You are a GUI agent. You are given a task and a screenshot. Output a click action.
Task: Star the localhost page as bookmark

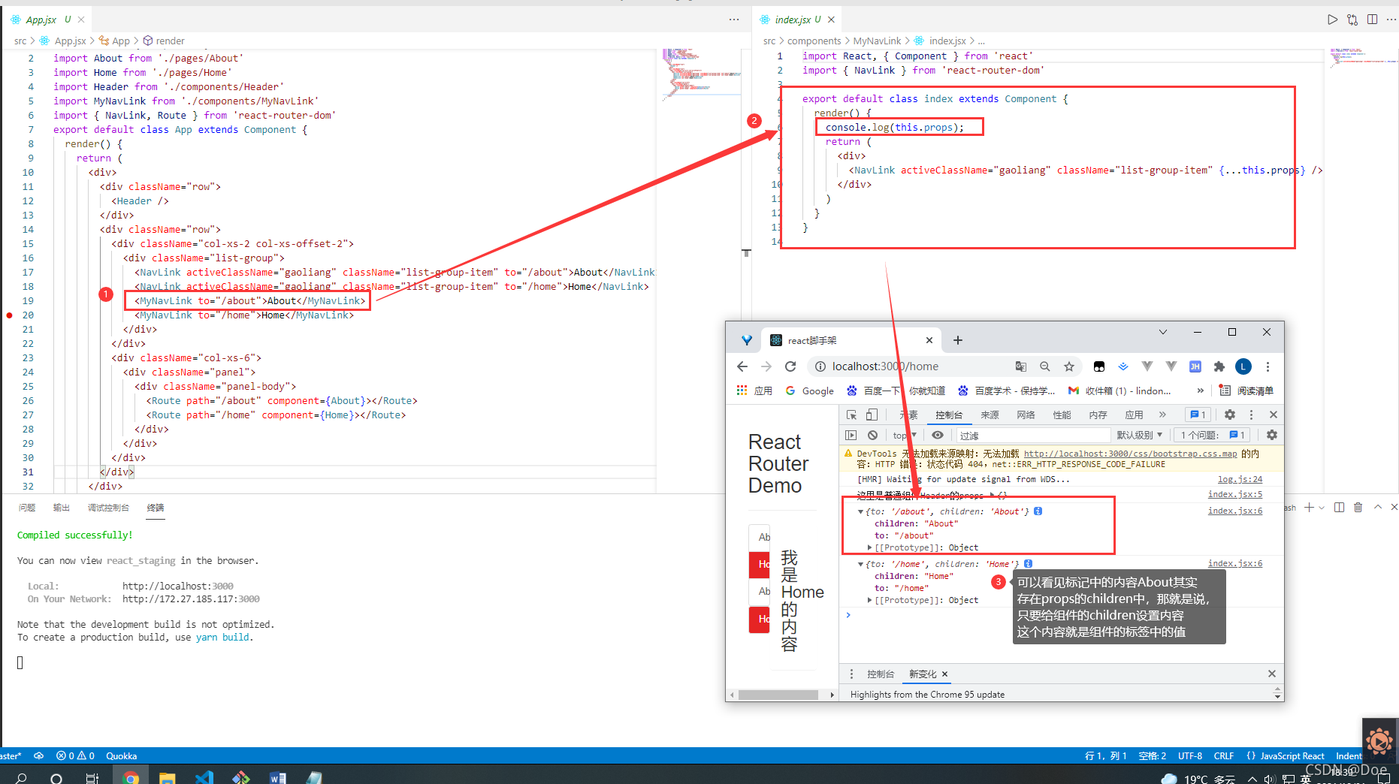(1069, 366)
